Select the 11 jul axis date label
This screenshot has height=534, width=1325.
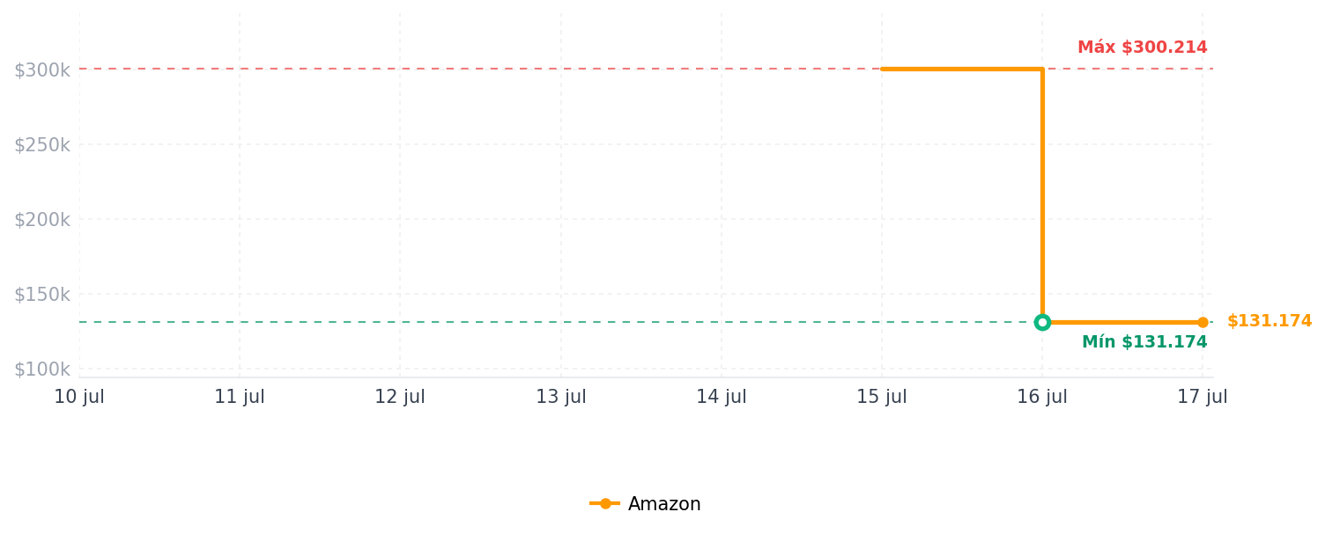click(x=240, y=397)
